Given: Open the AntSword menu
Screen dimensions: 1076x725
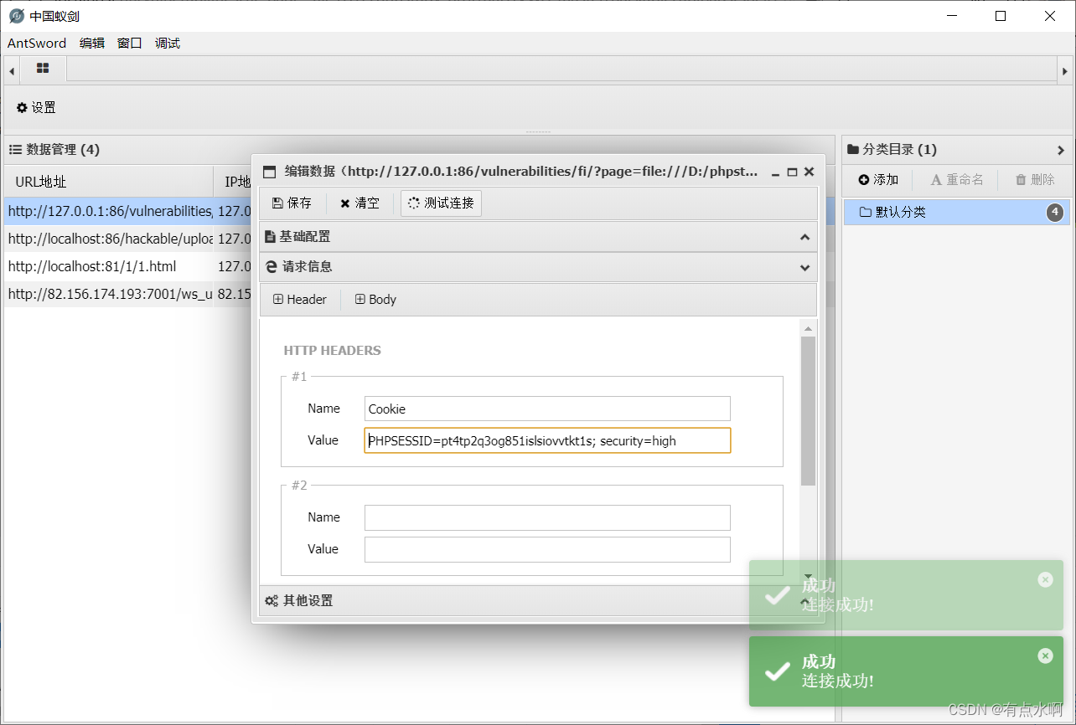Looking at the screenshot, I should [37, 44].
